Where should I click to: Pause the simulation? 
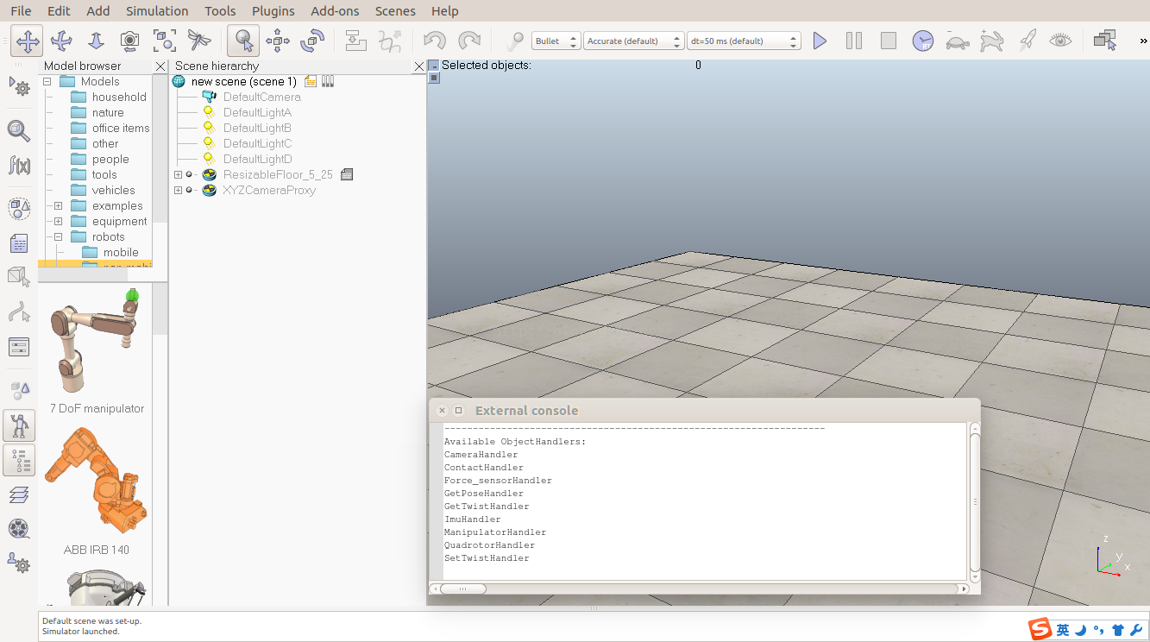(854, 41)
